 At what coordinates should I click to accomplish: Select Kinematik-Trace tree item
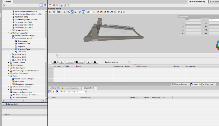tap(24, 49)
